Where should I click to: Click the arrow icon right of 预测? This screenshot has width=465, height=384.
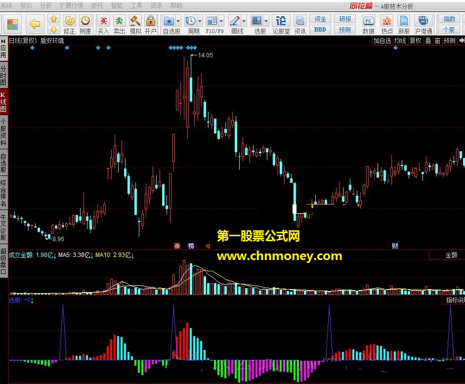click(462, 41)
